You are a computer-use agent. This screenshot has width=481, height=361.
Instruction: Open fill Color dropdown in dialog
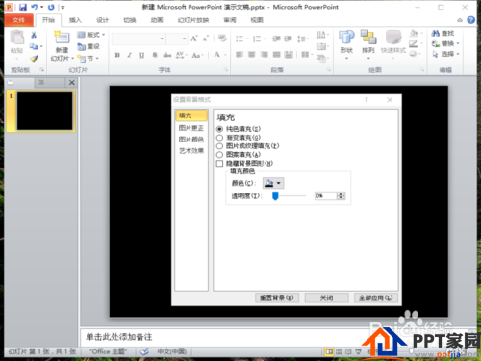pos(273,183)
